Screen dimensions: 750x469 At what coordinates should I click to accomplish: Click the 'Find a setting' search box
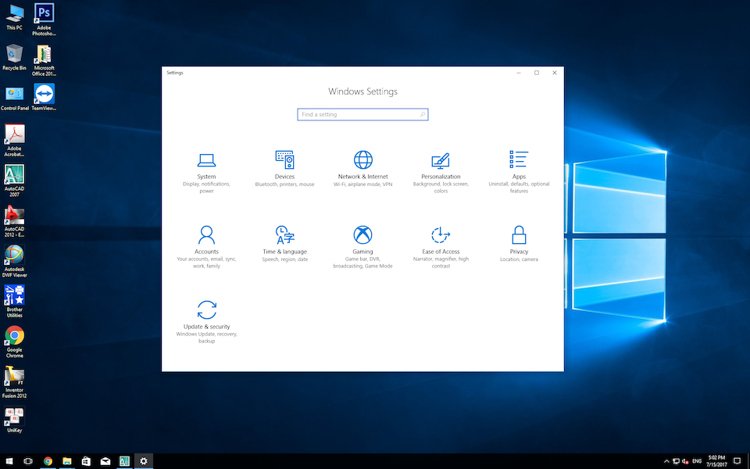359,114
